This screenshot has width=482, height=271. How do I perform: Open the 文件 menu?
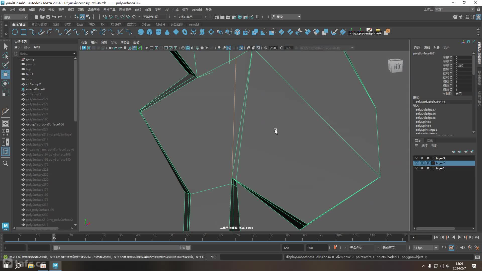tap(12, 10)
